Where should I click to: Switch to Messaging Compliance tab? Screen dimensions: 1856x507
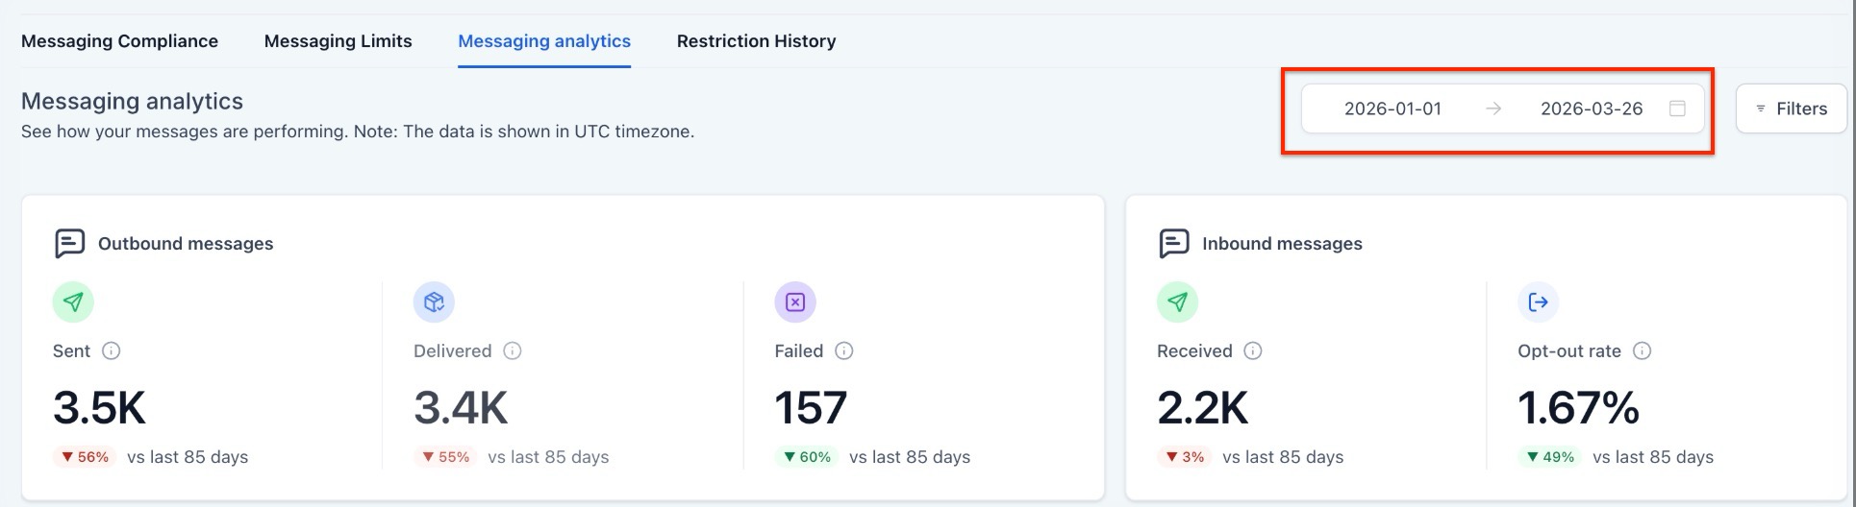pyautogui.click(x=119, y=41)
